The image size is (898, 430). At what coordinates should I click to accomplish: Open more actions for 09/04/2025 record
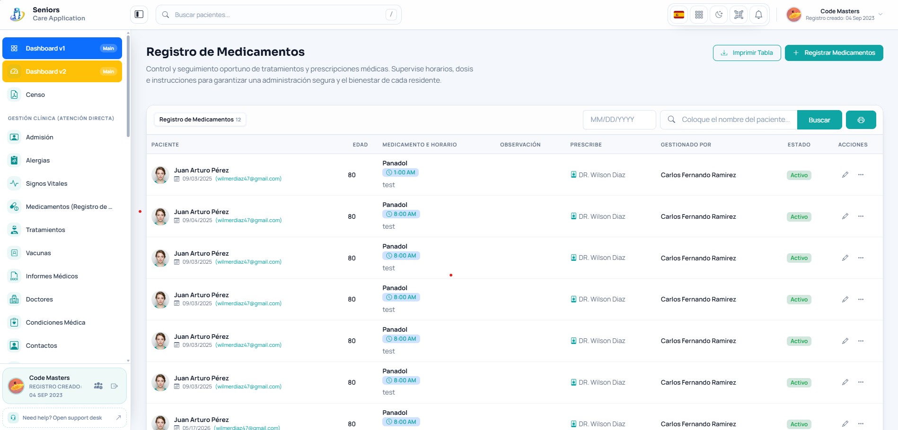click(x=861, y=216)
